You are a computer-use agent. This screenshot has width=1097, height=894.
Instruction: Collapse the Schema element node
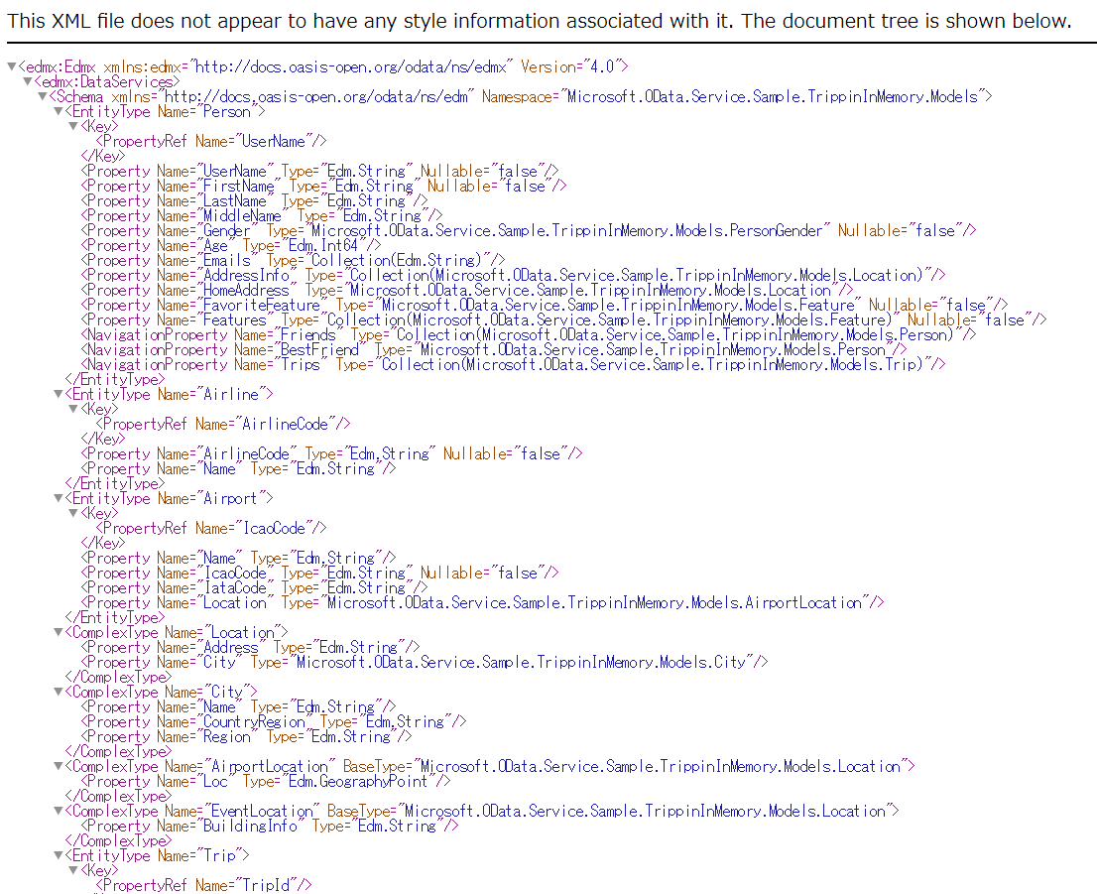pos(42,96)
